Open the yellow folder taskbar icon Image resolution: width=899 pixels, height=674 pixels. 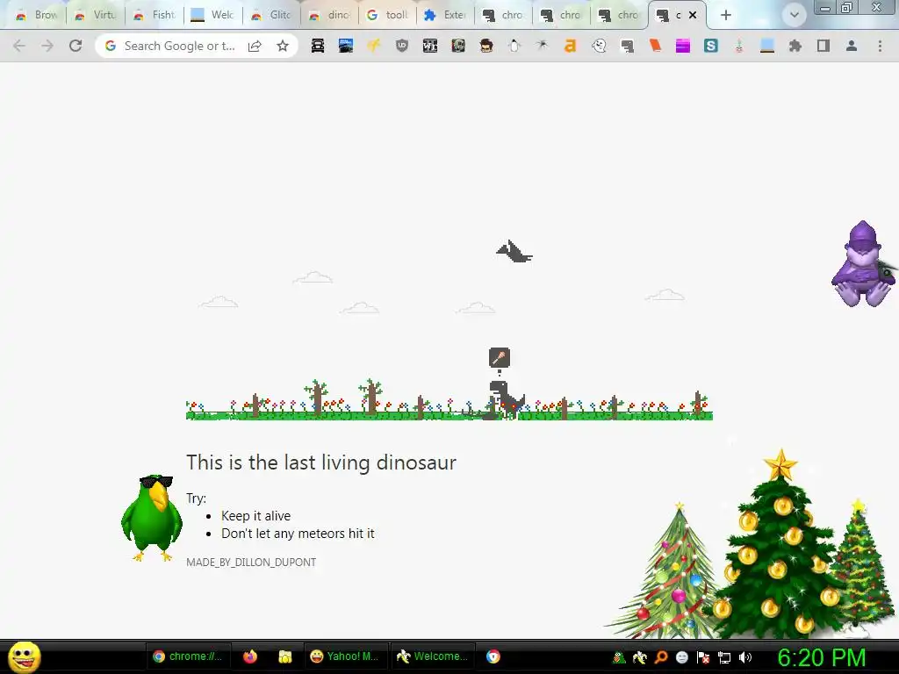[x=285, y=656]
